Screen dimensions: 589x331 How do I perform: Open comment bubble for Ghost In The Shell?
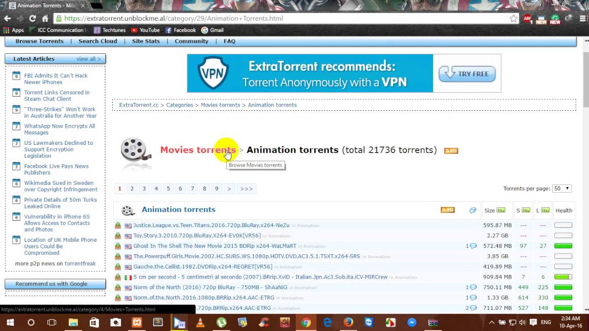point(473,246)
